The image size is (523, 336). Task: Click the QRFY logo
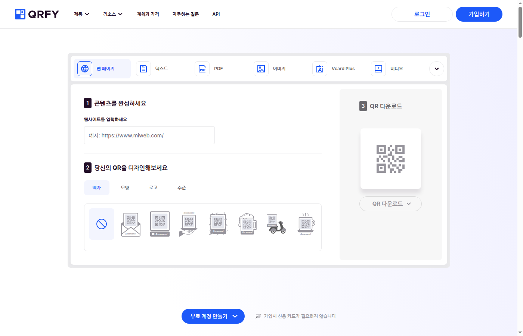pos(37,14)
